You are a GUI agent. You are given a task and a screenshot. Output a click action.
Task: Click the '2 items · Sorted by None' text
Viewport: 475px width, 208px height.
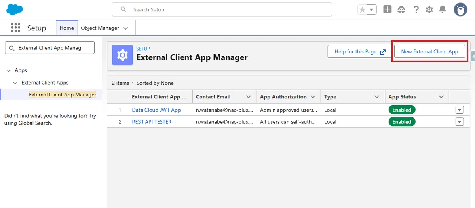click(143, 83)
